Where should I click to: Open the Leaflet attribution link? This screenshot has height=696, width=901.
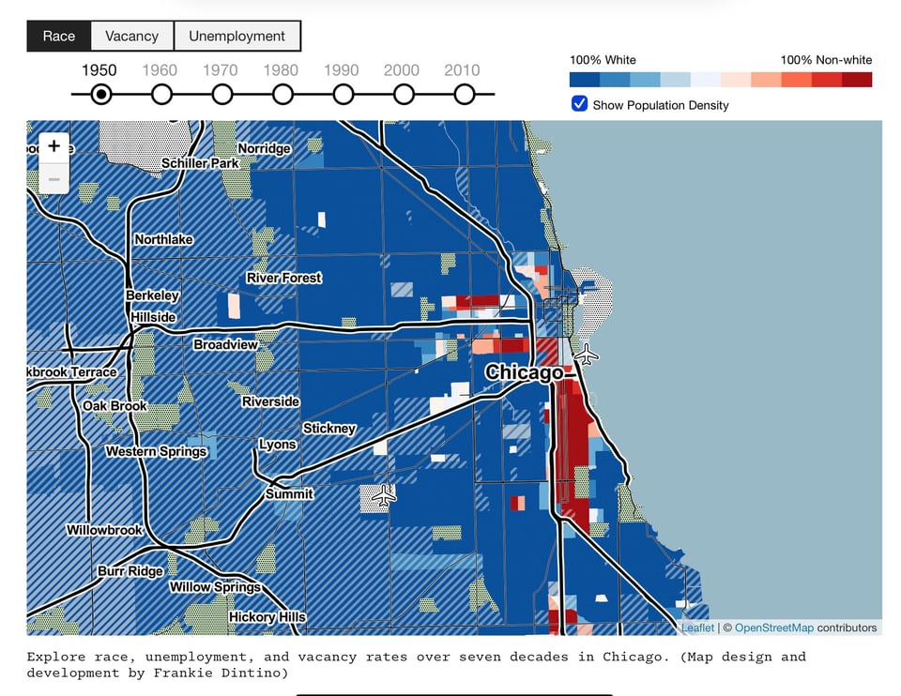[x=697, y=628]
